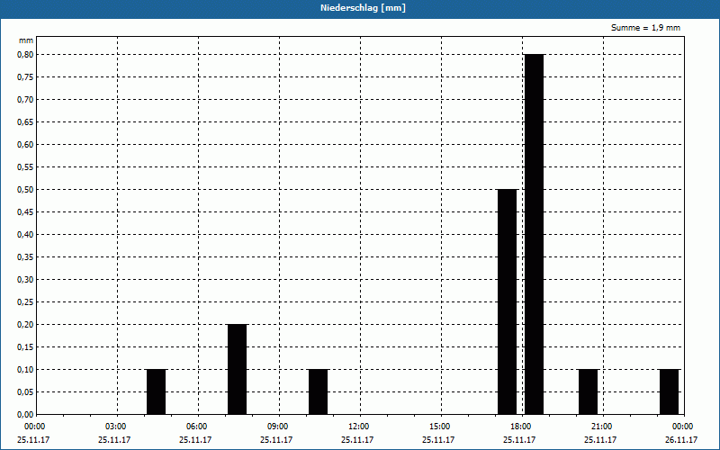Select the 0,75 y-axis label

point(25,77)
